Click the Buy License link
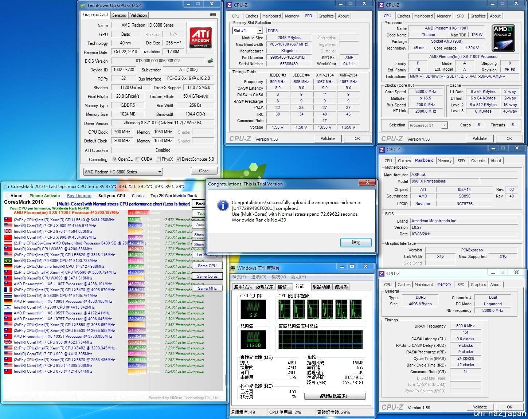The image size is (528, 419). coord(79,196)
